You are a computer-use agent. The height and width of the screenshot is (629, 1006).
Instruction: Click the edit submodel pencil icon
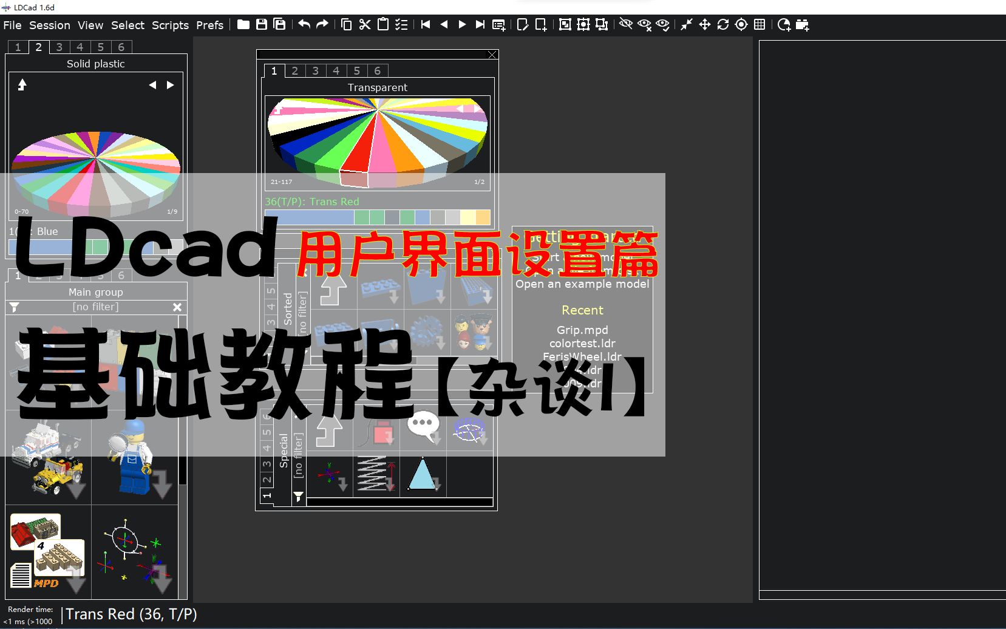point(523,24)
